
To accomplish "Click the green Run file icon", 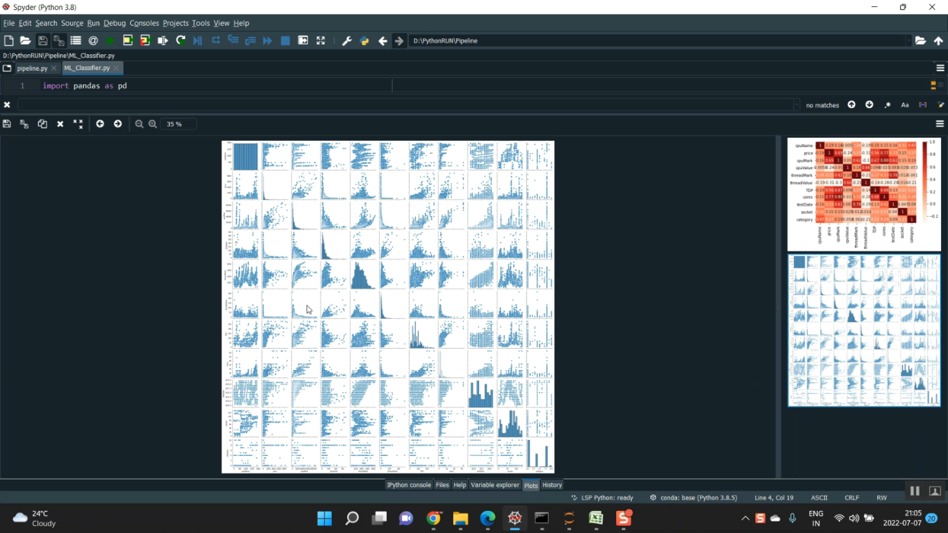I will click(x=111, y=40).
